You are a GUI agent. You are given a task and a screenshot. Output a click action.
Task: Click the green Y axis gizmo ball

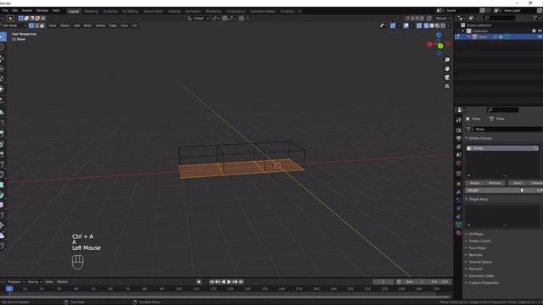[x=440, y=46]
